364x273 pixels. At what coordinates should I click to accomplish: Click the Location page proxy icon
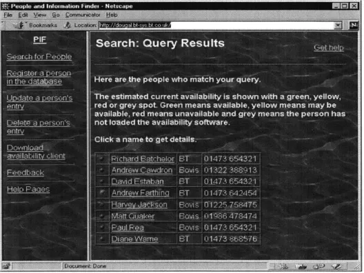68,25
